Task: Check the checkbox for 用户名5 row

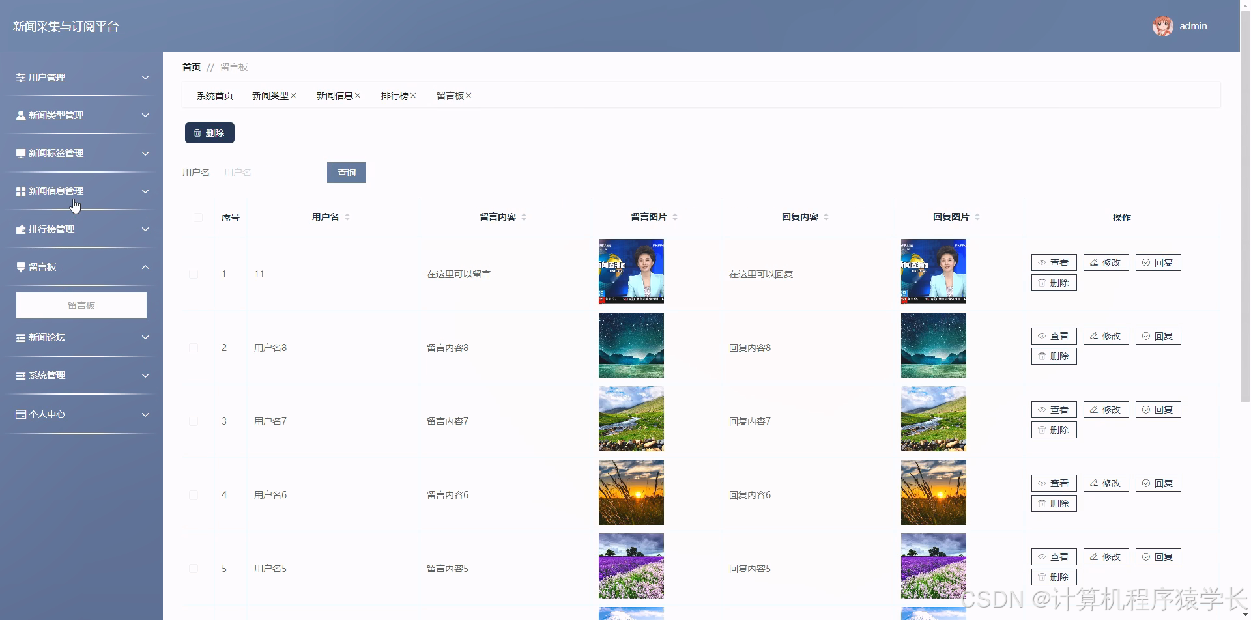Action: click(194, 569)
